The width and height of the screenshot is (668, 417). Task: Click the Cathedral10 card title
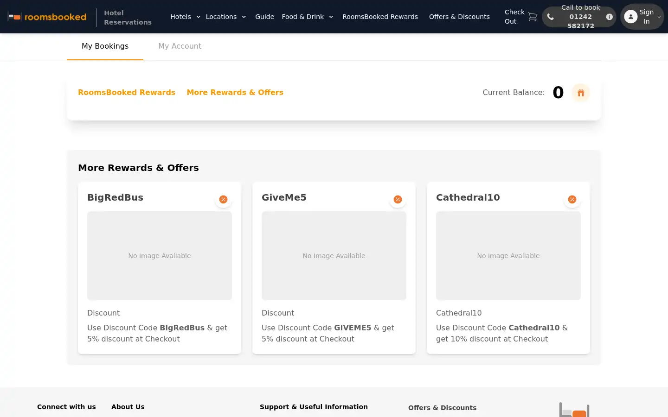click(x=468, y=197)
